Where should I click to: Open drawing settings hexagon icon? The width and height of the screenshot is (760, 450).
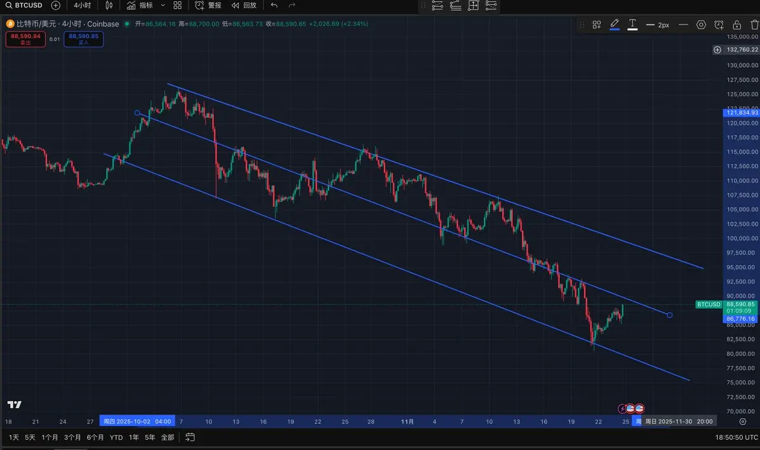pos(701,25)
